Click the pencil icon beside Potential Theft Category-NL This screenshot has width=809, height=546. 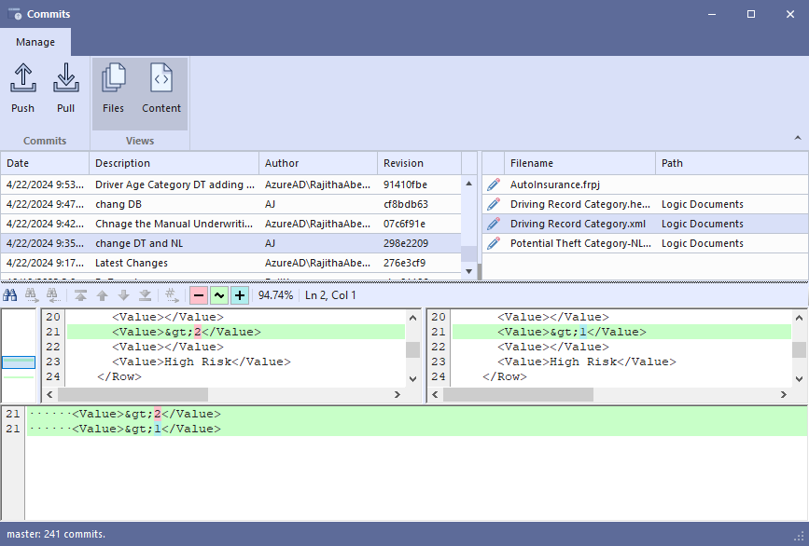(x=494, y=243)
